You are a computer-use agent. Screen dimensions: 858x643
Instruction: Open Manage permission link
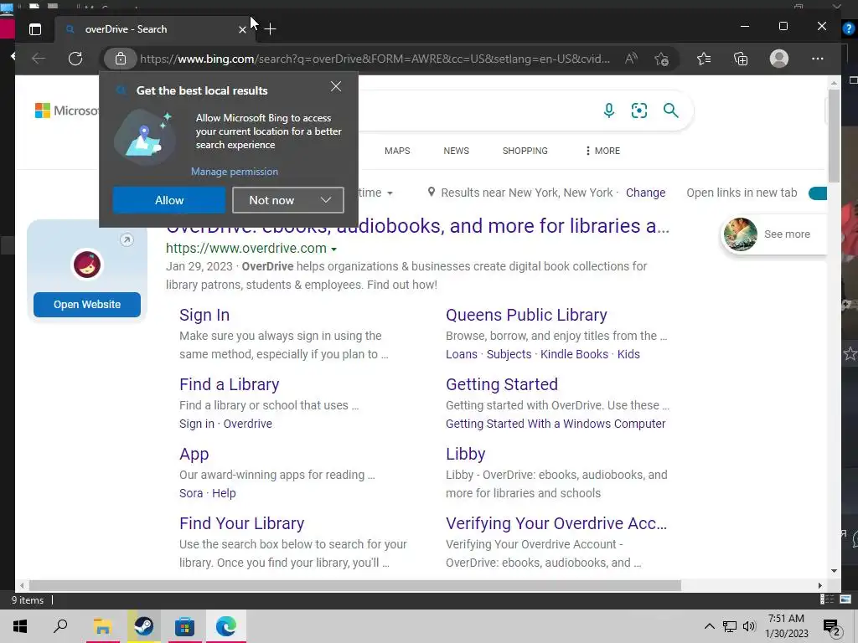click(235, 172)
